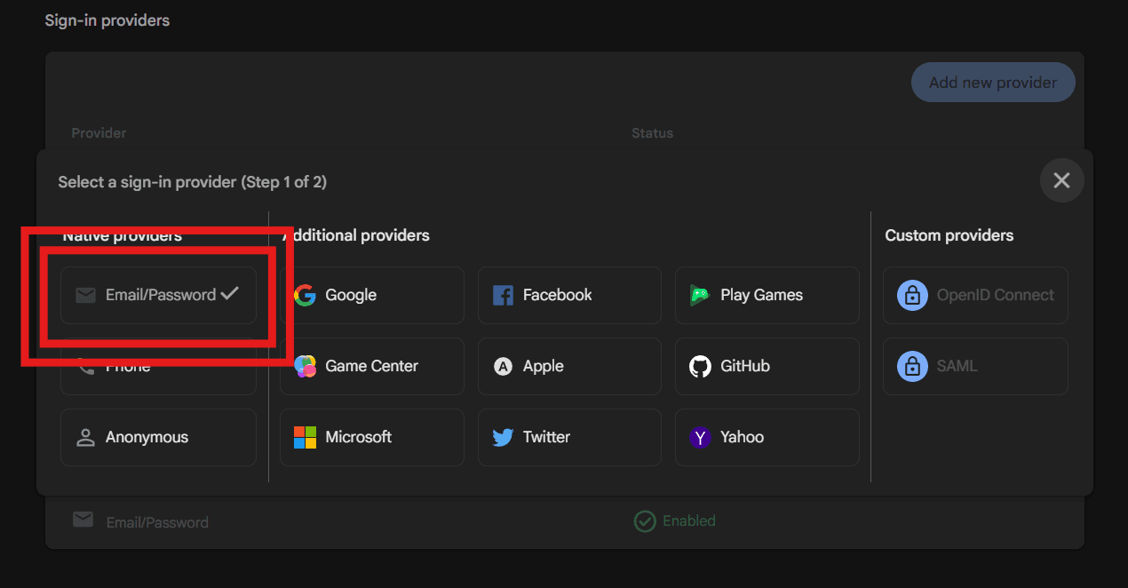Viewport: 1128px width, 588px height.
Task: Click the envelope icon in Email/Password card
Action: [x=85, y=295]
